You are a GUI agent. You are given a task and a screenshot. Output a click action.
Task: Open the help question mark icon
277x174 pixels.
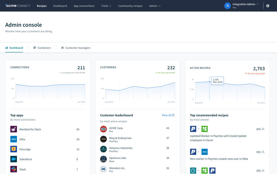(268, 6)
